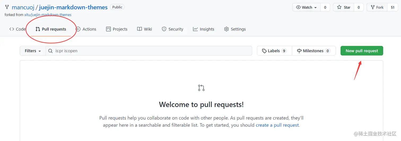This screenshot has width=401, height=141.
Task: Open the mancuoj owner link
Action: (23, 7)
